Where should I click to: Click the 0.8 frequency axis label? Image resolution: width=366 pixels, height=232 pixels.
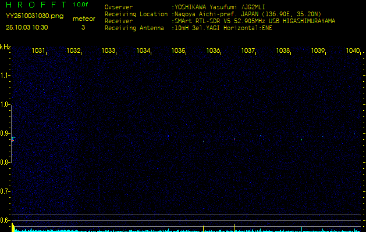tap(5, 162)
